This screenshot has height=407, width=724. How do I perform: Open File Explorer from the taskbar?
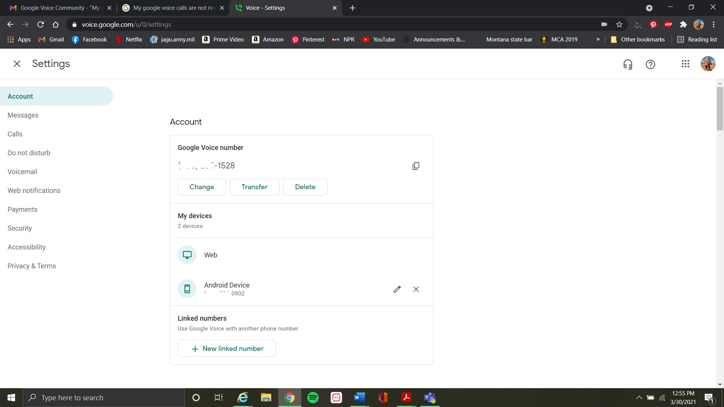[266, 398]
